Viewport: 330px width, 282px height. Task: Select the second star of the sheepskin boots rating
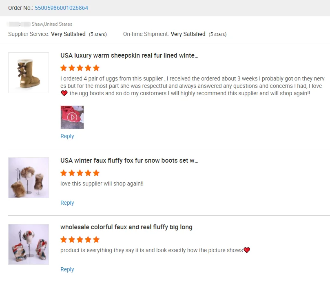(72, 68)
